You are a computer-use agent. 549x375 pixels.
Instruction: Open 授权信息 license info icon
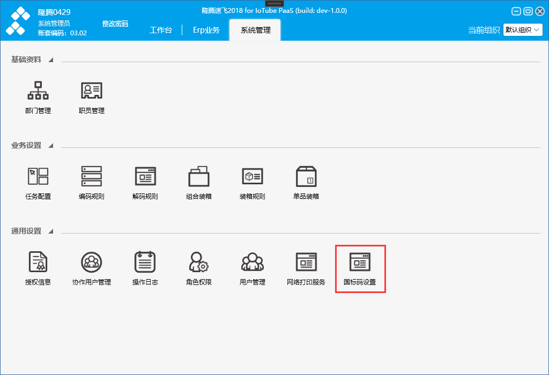pyautogui.click(x=38, y=261)
